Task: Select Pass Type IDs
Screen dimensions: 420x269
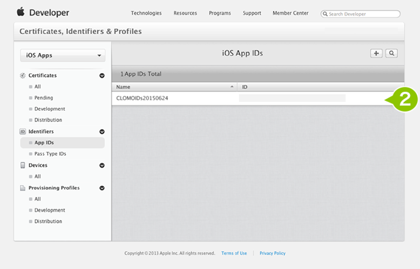Action: (x=50, y=154)
